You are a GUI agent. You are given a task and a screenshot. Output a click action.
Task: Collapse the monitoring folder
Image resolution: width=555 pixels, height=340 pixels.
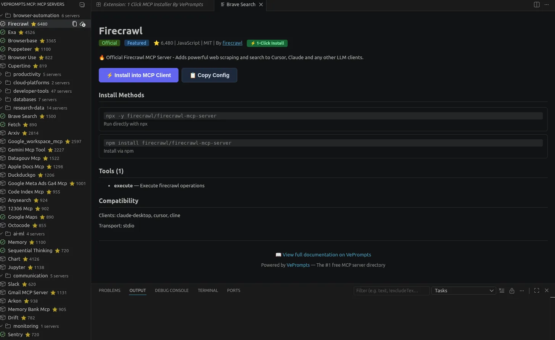pyautogui.click(x=45, y=326)
